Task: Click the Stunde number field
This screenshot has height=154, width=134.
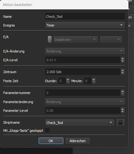Action: pos(62,81)
